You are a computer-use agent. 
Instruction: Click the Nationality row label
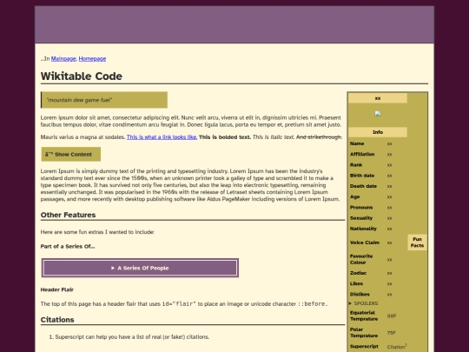[363, 229]
